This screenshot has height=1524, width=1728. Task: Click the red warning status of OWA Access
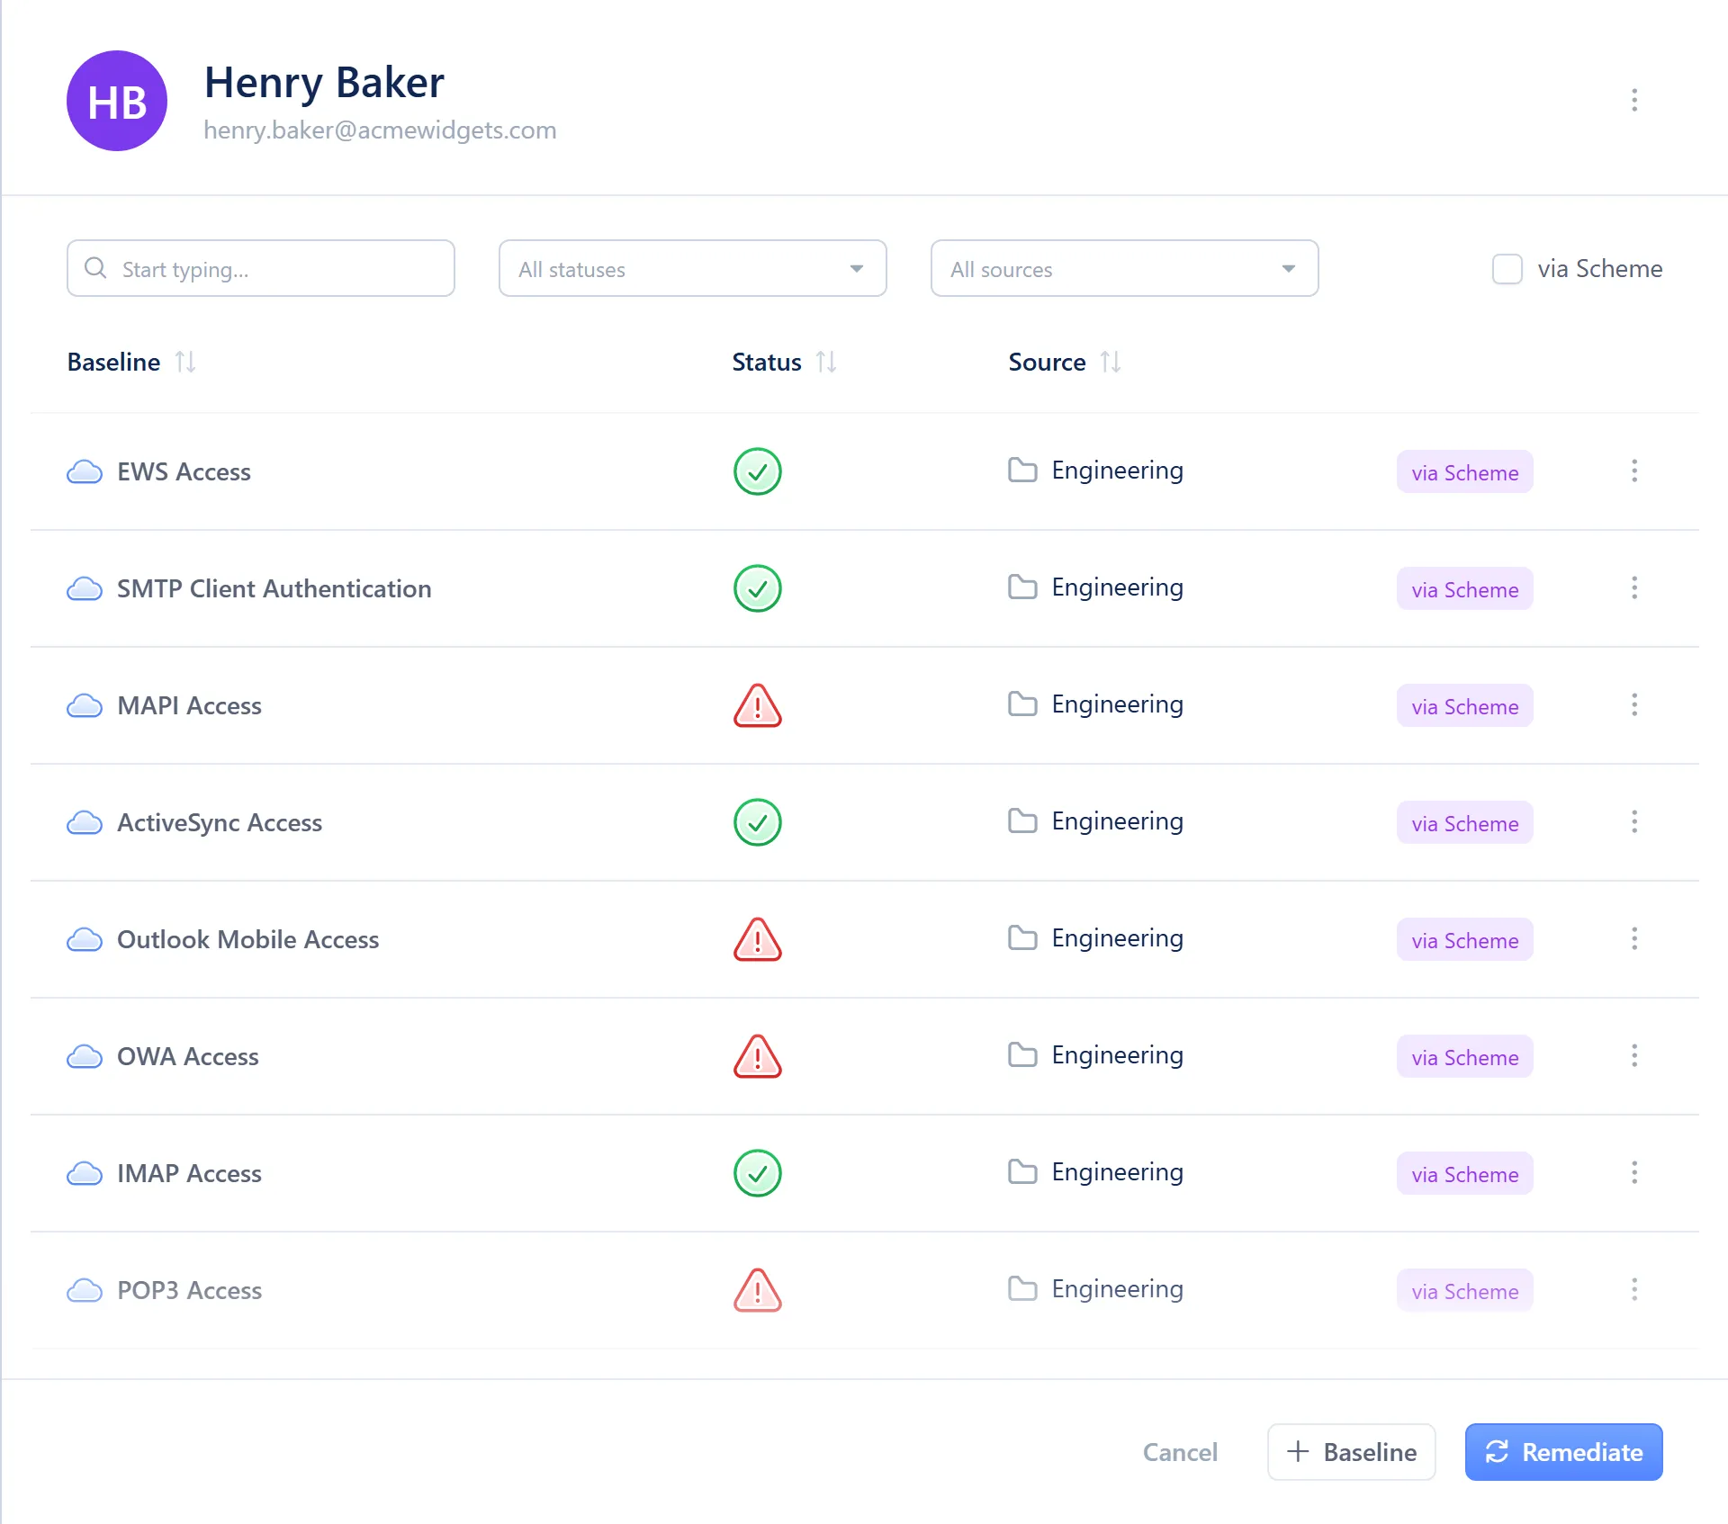tap(758, 1056)
